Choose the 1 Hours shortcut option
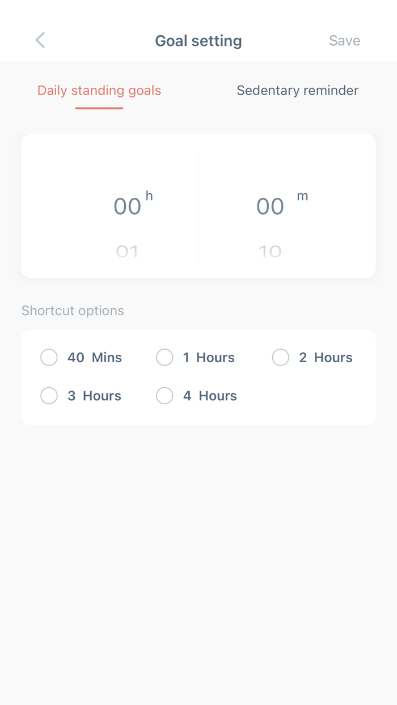Viewport: 397px width, 705px height. click(x=164, y=357)
